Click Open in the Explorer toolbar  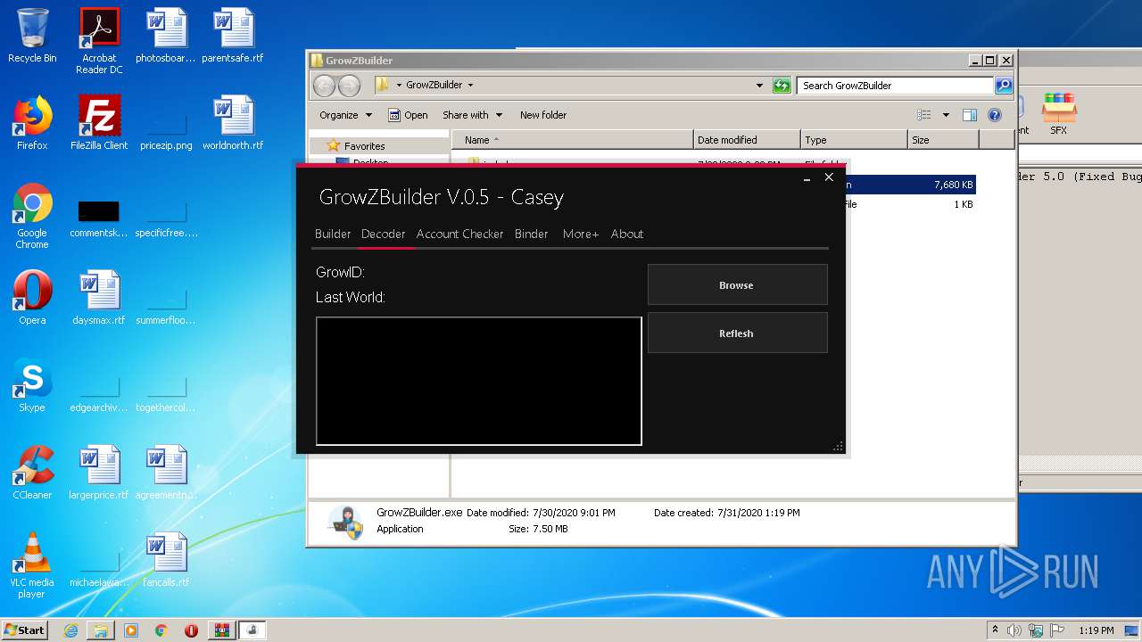408,115
